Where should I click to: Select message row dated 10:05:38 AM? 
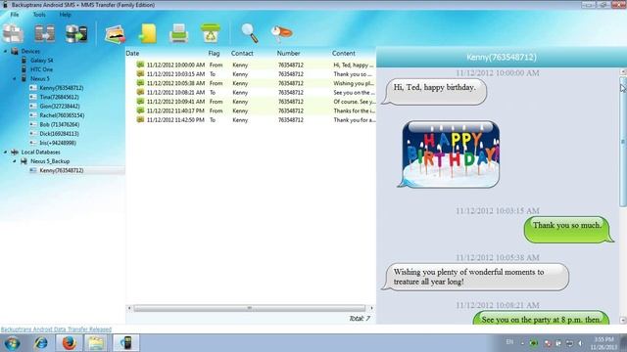pyautogui.click(x=251, y=83)
